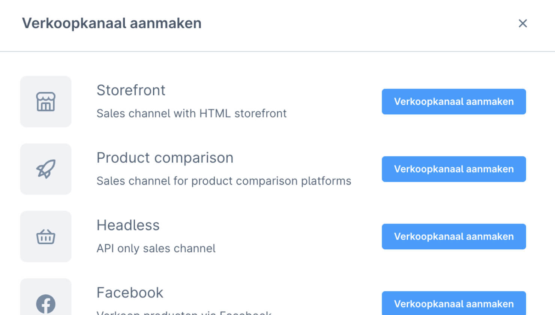
Task: Click the partially visible Facebook description text
Action: click(184, 312)
